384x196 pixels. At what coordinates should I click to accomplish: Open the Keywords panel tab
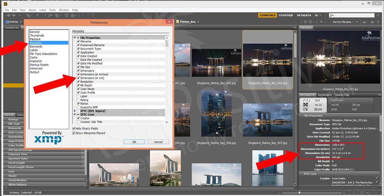325,95
